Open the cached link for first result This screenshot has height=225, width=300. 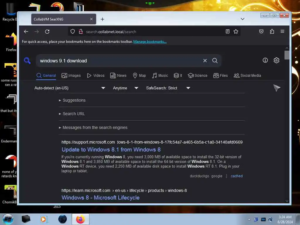point(237,176)
